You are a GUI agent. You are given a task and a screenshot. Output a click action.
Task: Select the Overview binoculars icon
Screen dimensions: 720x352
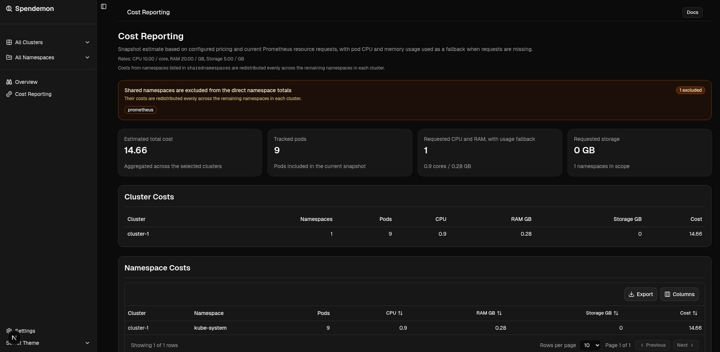[x=9, y=82]
